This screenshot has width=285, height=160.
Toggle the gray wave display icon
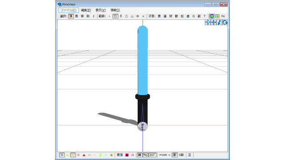click(89, 155)
